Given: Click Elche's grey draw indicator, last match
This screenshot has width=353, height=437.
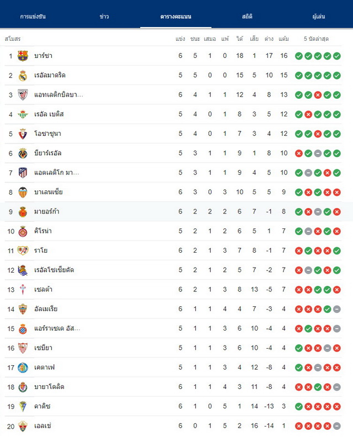Looking at the screenshot, I should tap(337, 426).
